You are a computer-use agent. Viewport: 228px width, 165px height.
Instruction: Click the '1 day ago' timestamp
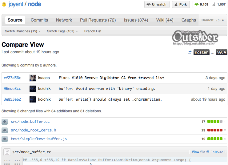pyautogui.click(x=216, y=89)
